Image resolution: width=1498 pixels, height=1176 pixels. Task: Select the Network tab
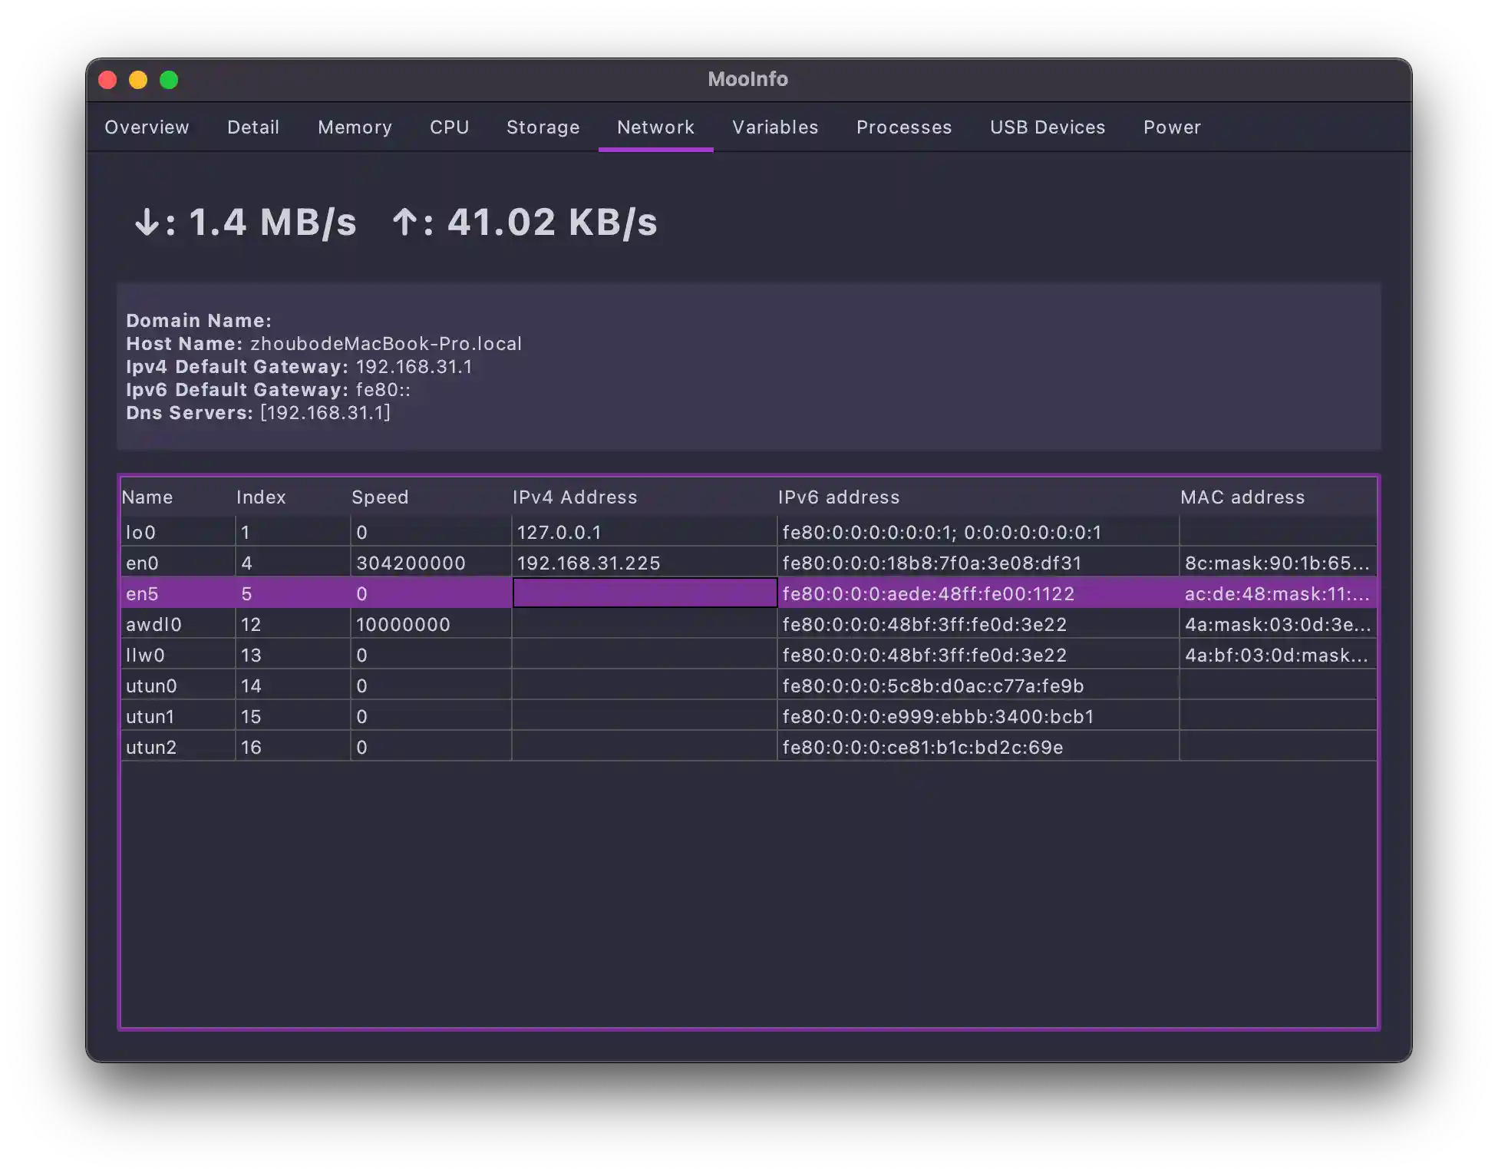point(655,127)
